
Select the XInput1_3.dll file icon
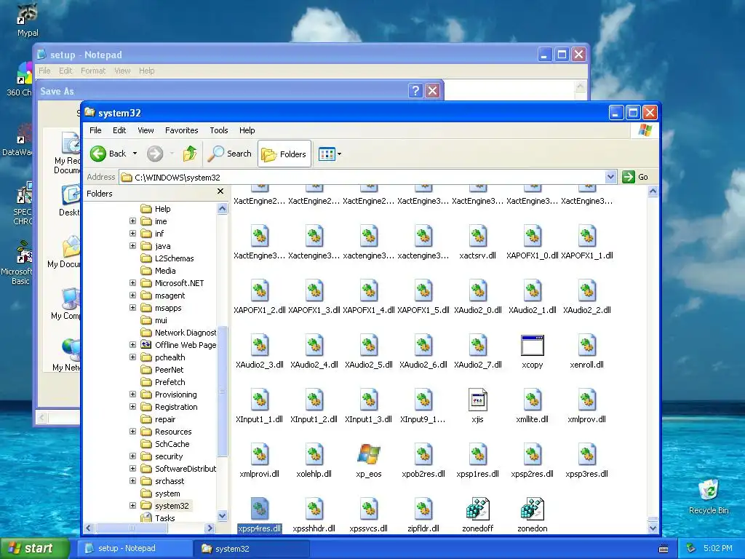pos(369,400)
